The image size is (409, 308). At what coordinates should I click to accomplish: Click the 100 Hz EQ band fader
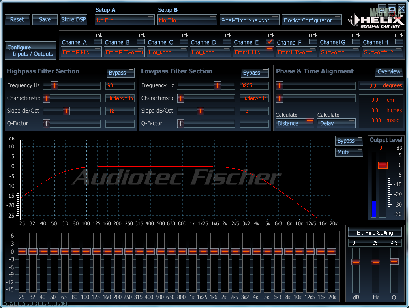pyautogui.click(x=86, y=252)
